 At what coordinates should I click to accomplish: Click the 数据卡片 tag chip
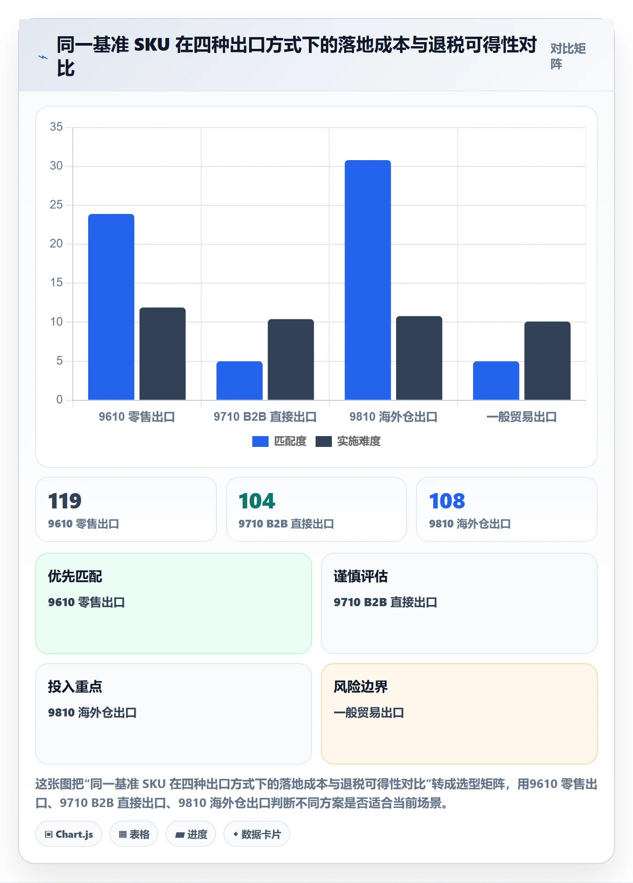click(257, 834)
